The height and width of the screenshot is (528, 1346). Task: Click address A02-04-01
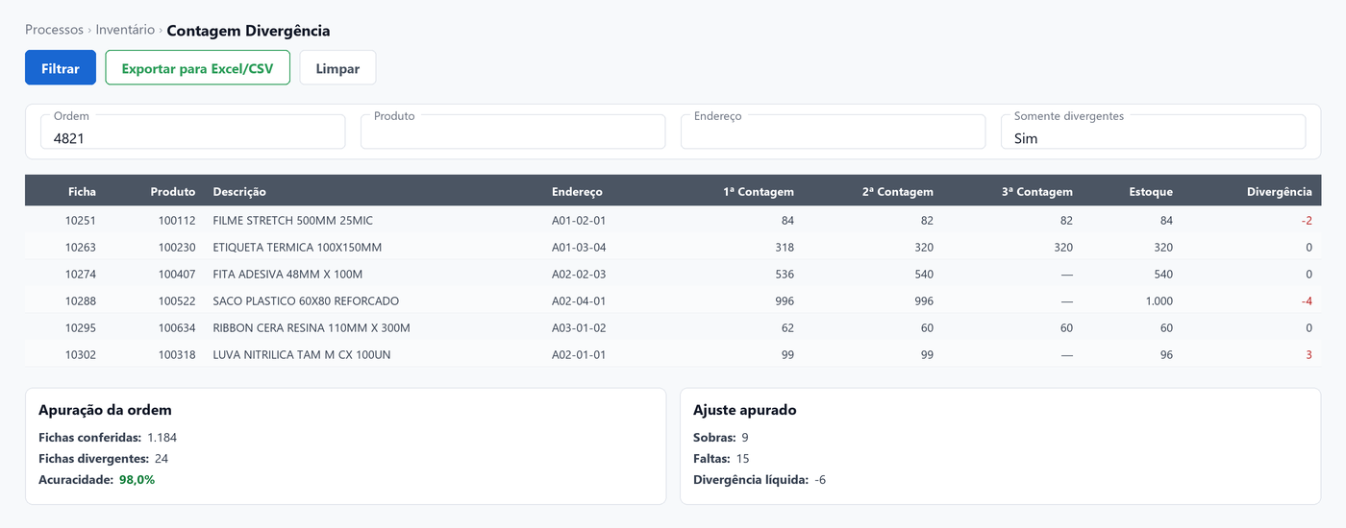click(x=579, y=300)
